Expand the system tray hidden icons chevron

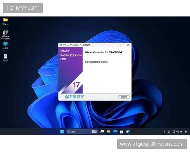coord(164,131)
